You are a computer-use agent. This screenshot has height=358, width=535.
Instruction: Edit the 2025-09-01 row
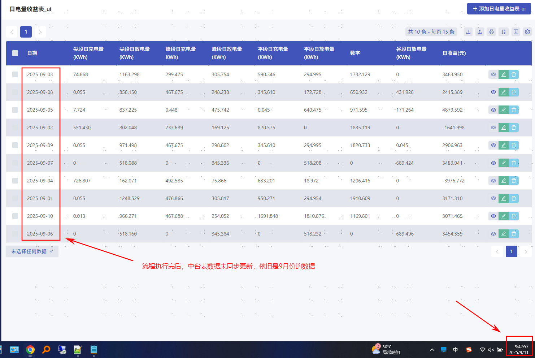point(504,198)
